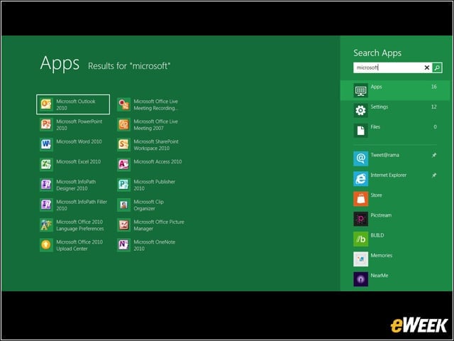
Task: Open the Microsoft Outlook 2010 icon
Action: (x=46, y=104)
